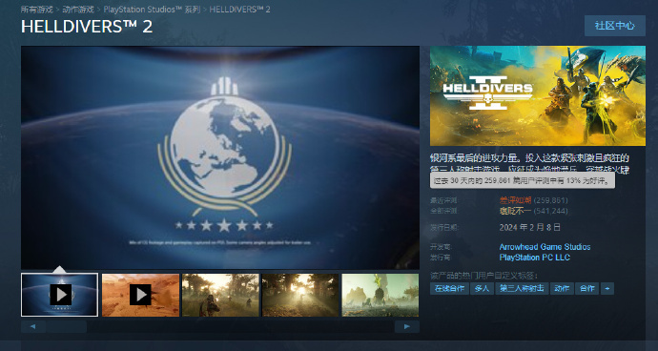Screen dimensions: 658x351
Task: Open all reviews 褒贬不一 link
Action: point(515,211)
